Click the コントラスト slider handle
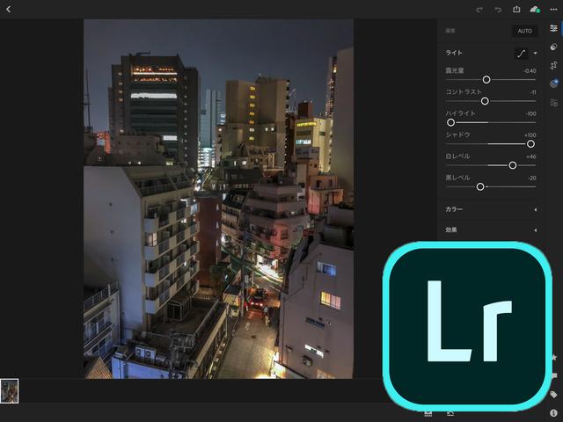 coord(485,101)
